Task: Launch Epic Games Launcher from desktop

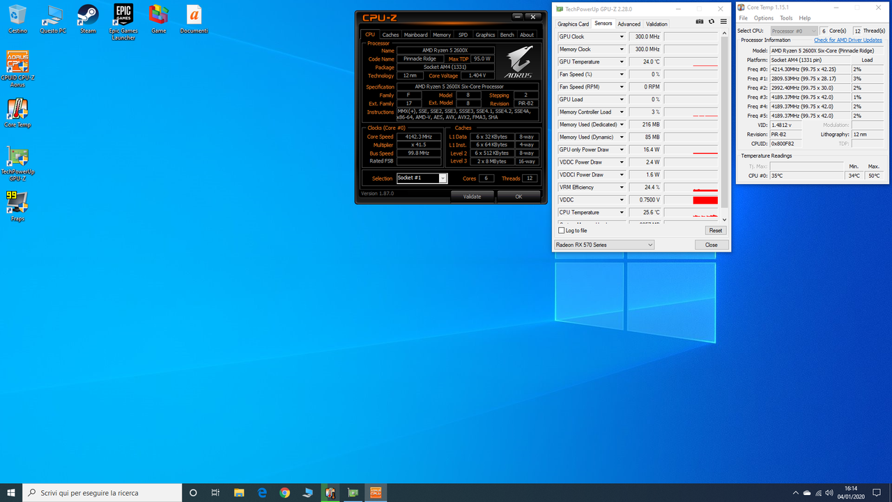Action: tap(123, 22)
